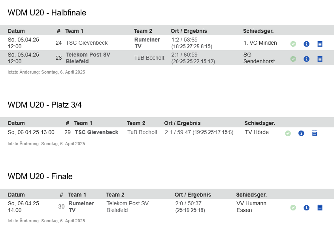Viewport: 334px width, 231px height.
Task: Click the info icon for match 29
Action: (301, 133)
